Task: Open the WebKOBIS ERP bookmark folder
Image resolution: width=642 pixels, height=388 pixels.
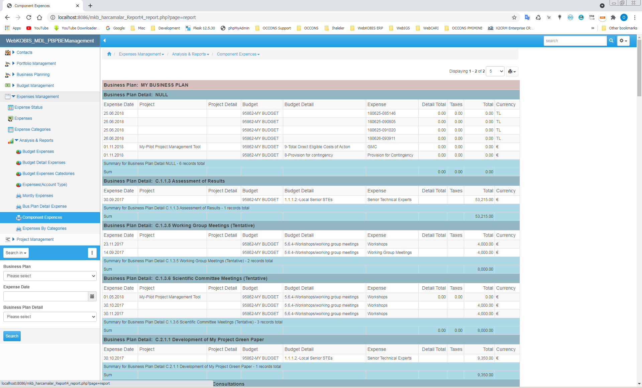Action: click(367, 28)
